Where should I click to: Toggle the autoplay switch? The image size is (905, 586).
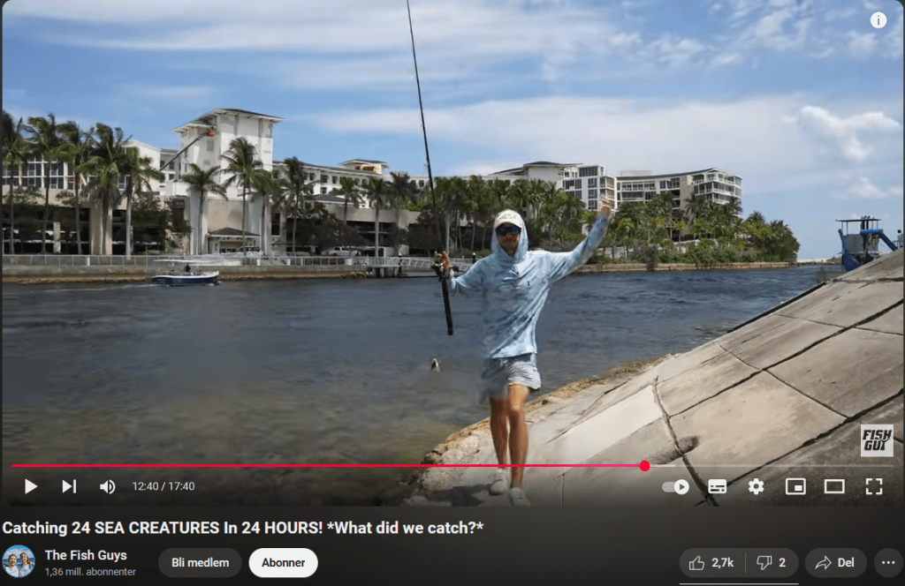click(x=676, y=487)
